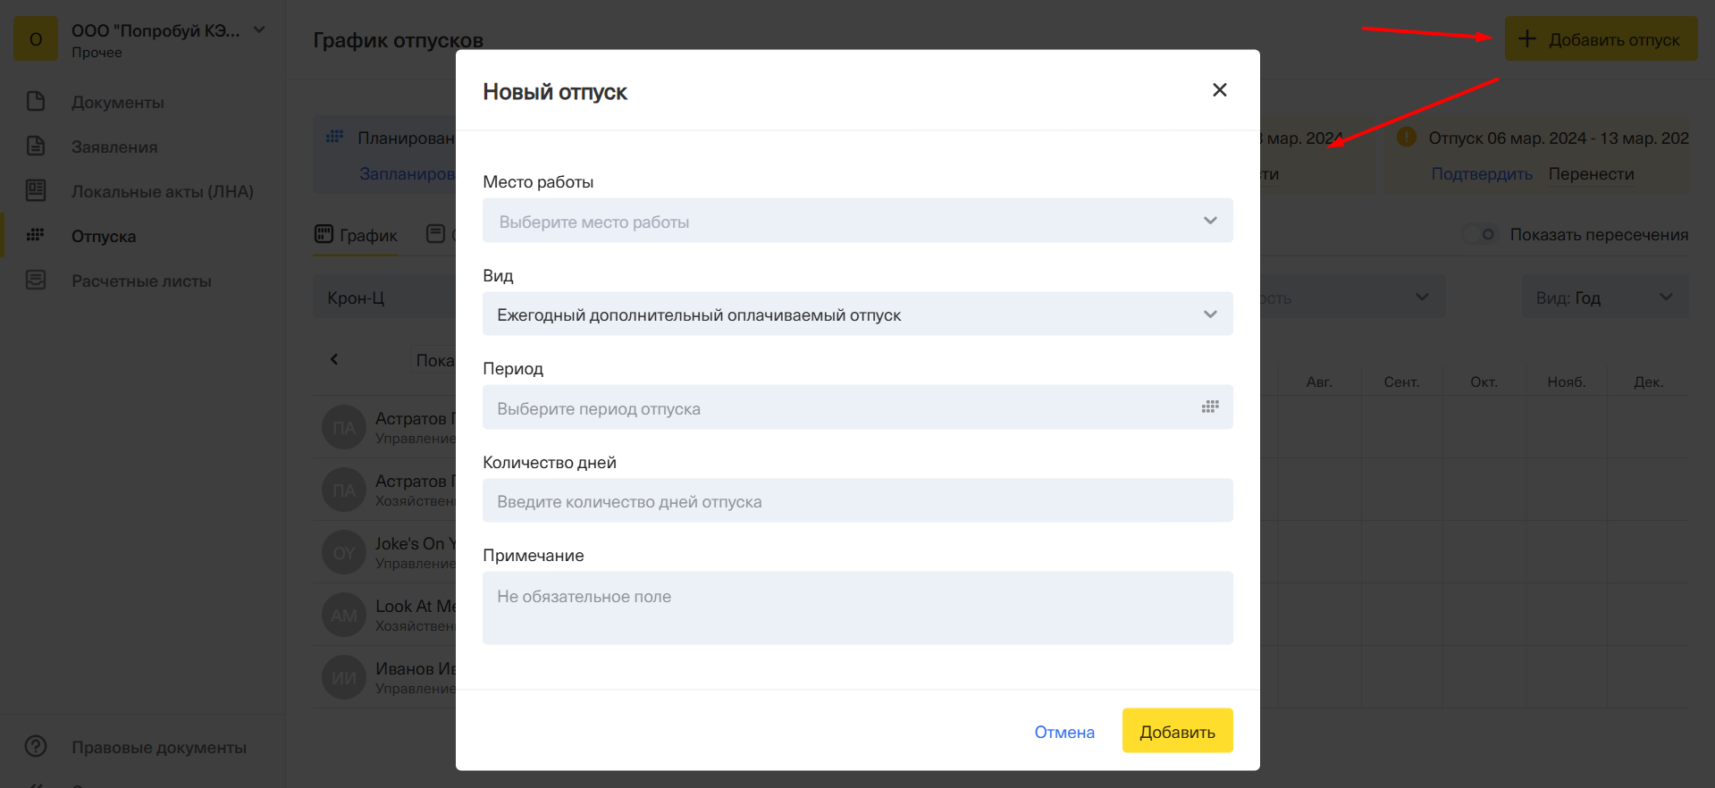Click the Правовые документы help icon
Image resolution: width=1715 pixels, height=788 pixels.
(36, 746)
